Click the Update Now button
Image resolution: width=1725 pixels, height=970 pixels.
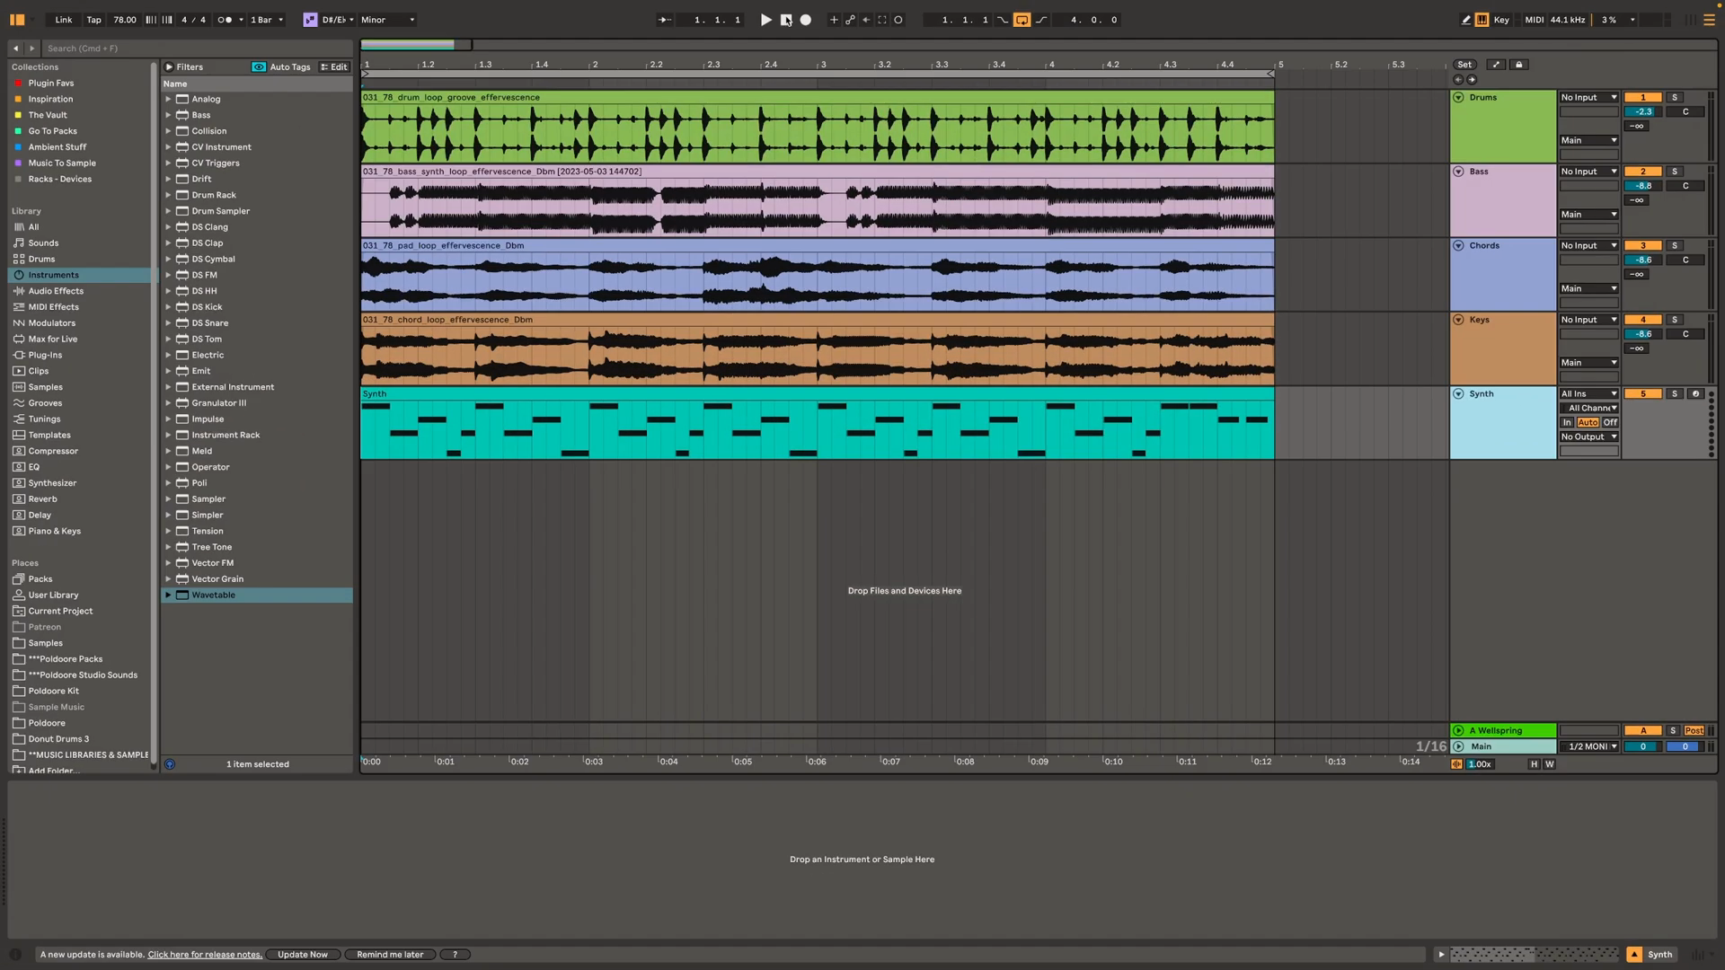click(x=303, y=954)
